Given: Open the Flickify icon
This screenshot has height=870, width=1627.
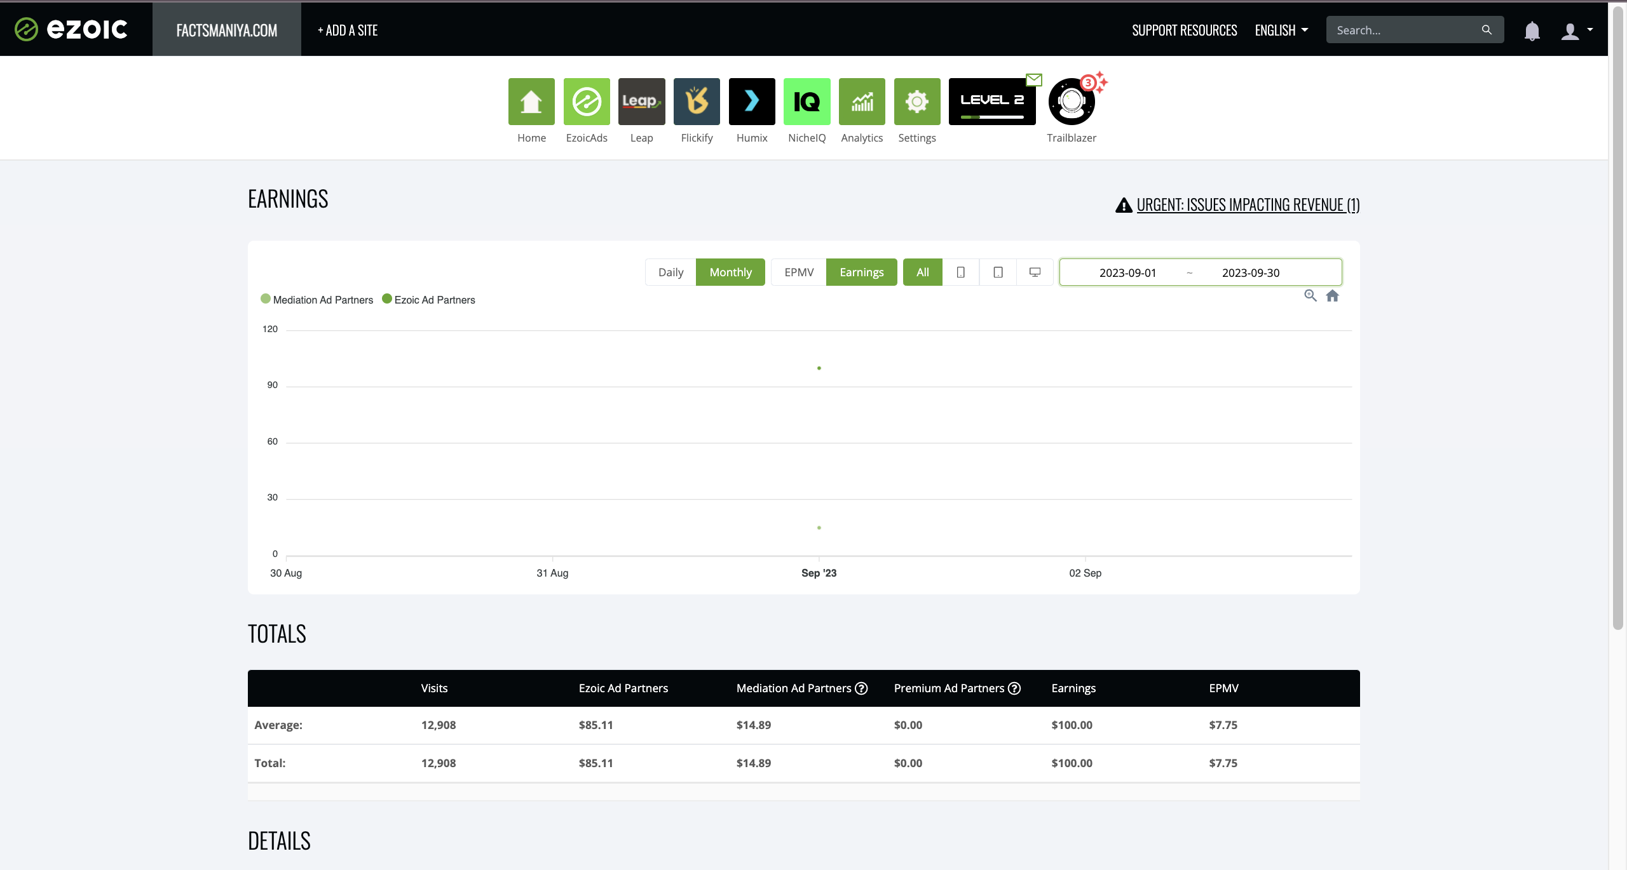Looking at the screenshot, I should (x=697, y=102).
